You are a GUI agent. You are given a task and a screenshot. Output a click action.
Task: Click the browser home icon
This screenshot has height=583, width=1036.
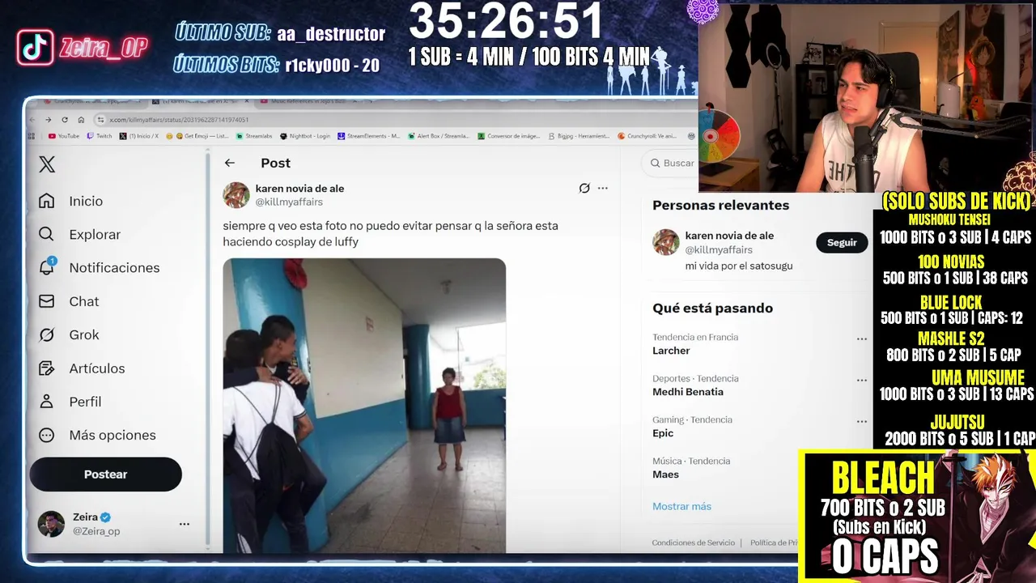click(x=81, y=120)
